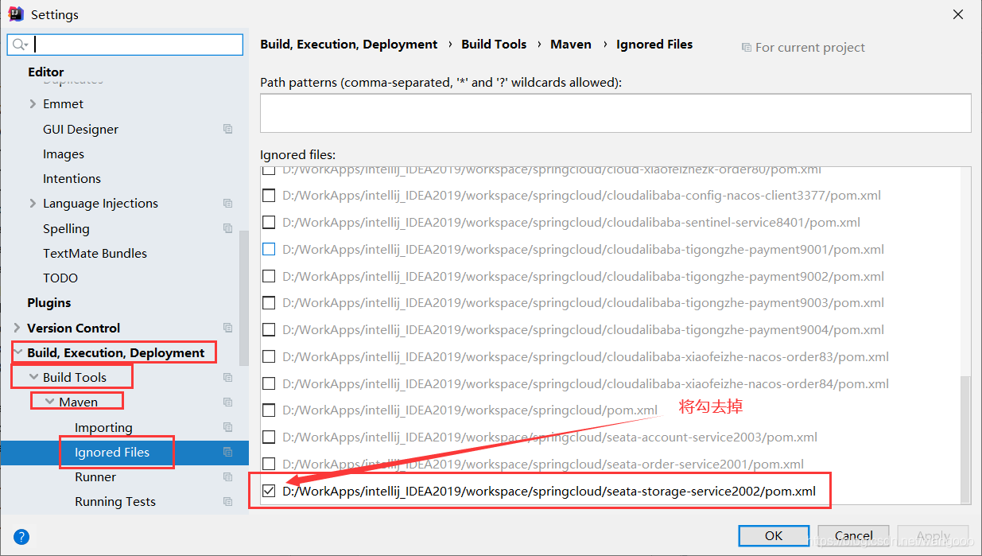Check config-nacos-client3377 pom.xml checkbox
The height and width of the screenshot is (556, 982).
[269, 195]
